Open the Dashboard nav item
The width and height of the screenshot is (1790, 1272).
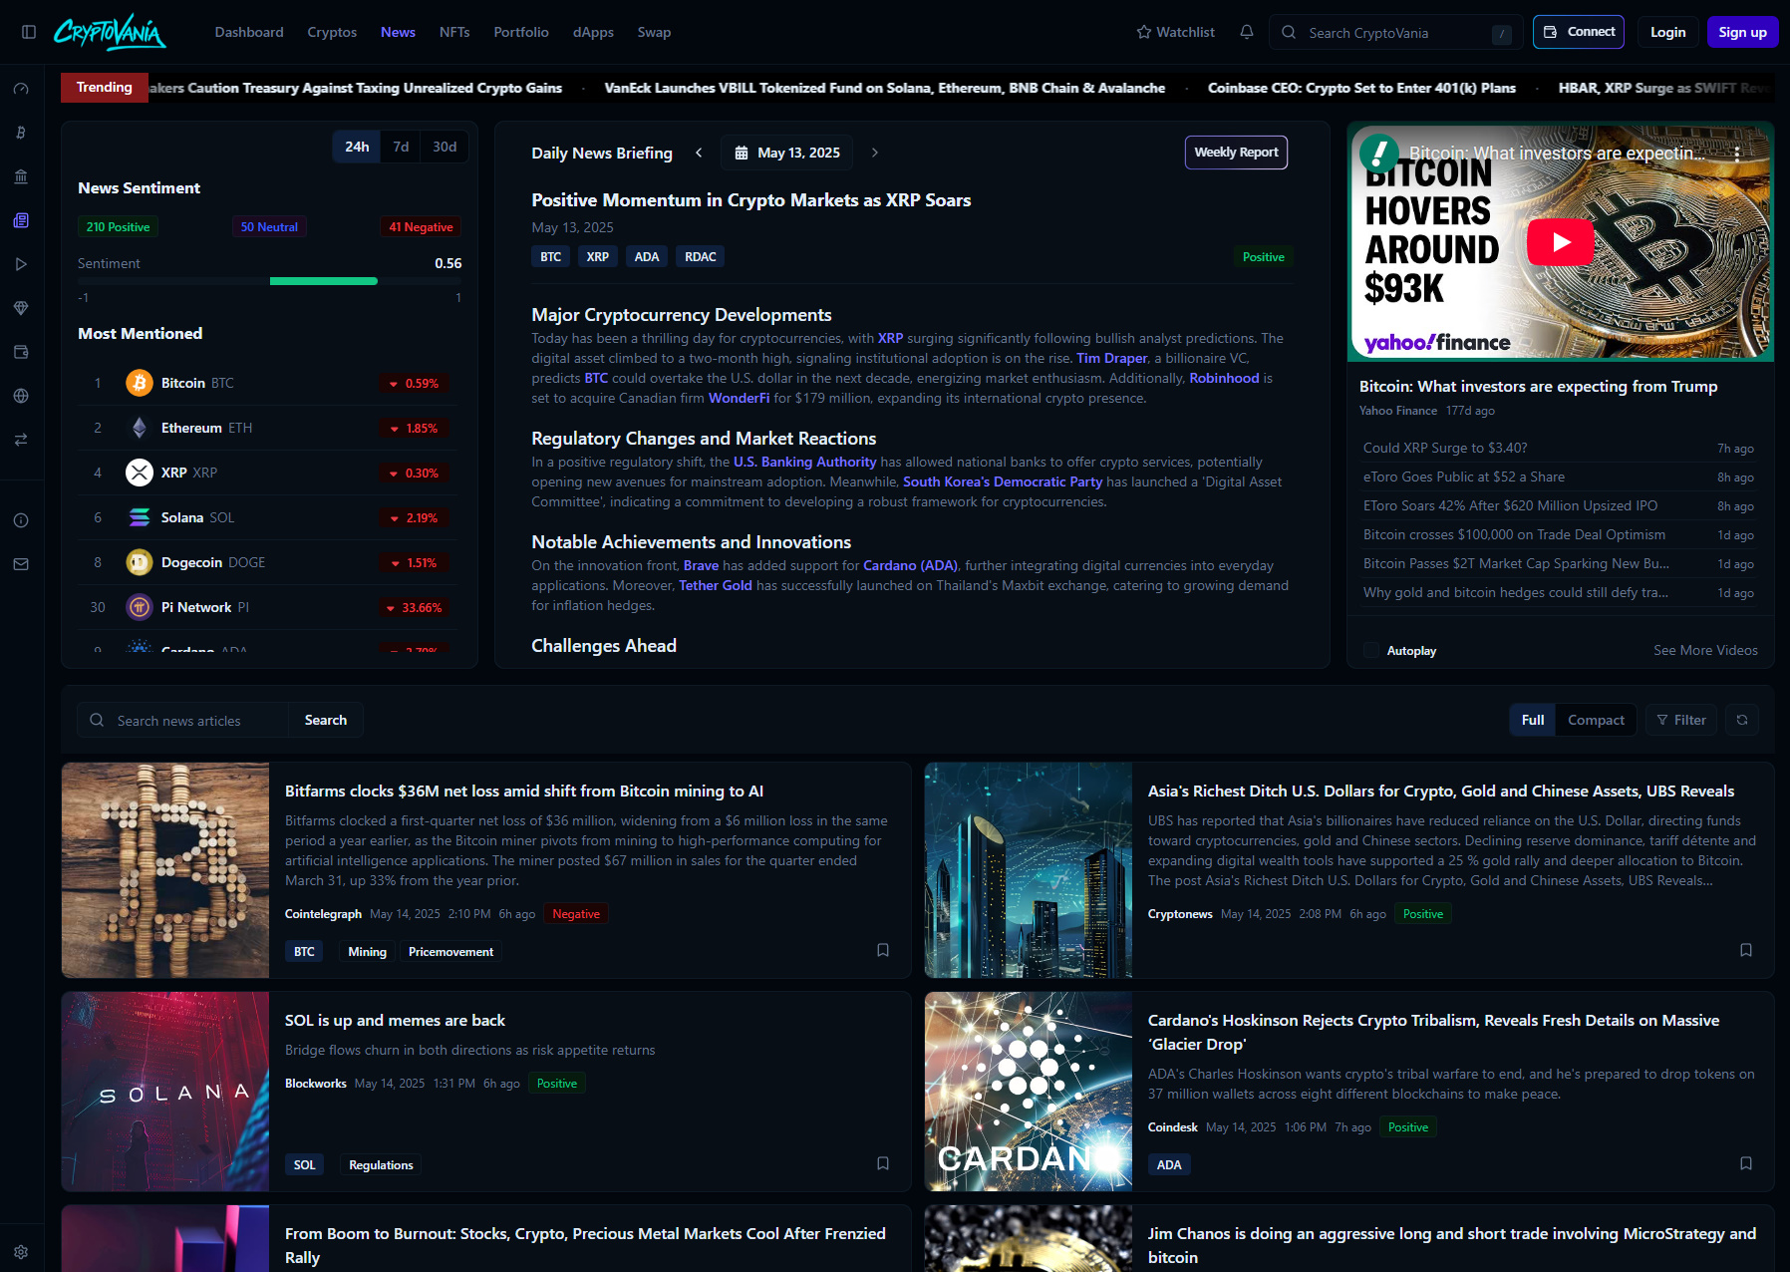(249, 32)
